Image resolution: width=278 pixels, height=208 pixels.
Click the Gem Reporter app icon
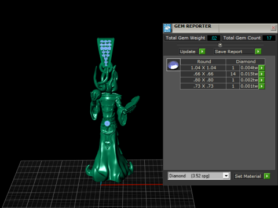click(167, 28)
